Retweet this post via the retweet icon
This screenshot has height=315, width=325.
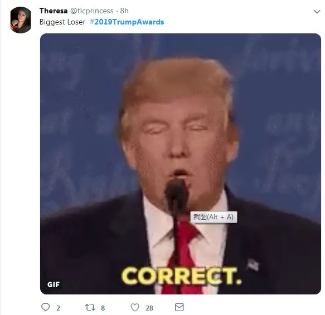click(x=90, y=307)
